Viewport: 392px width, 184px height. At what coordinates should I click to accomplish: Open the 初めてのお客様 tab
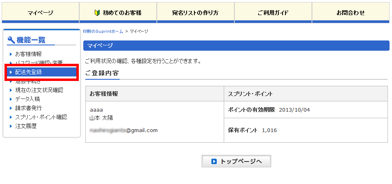[x=118, y=13]
